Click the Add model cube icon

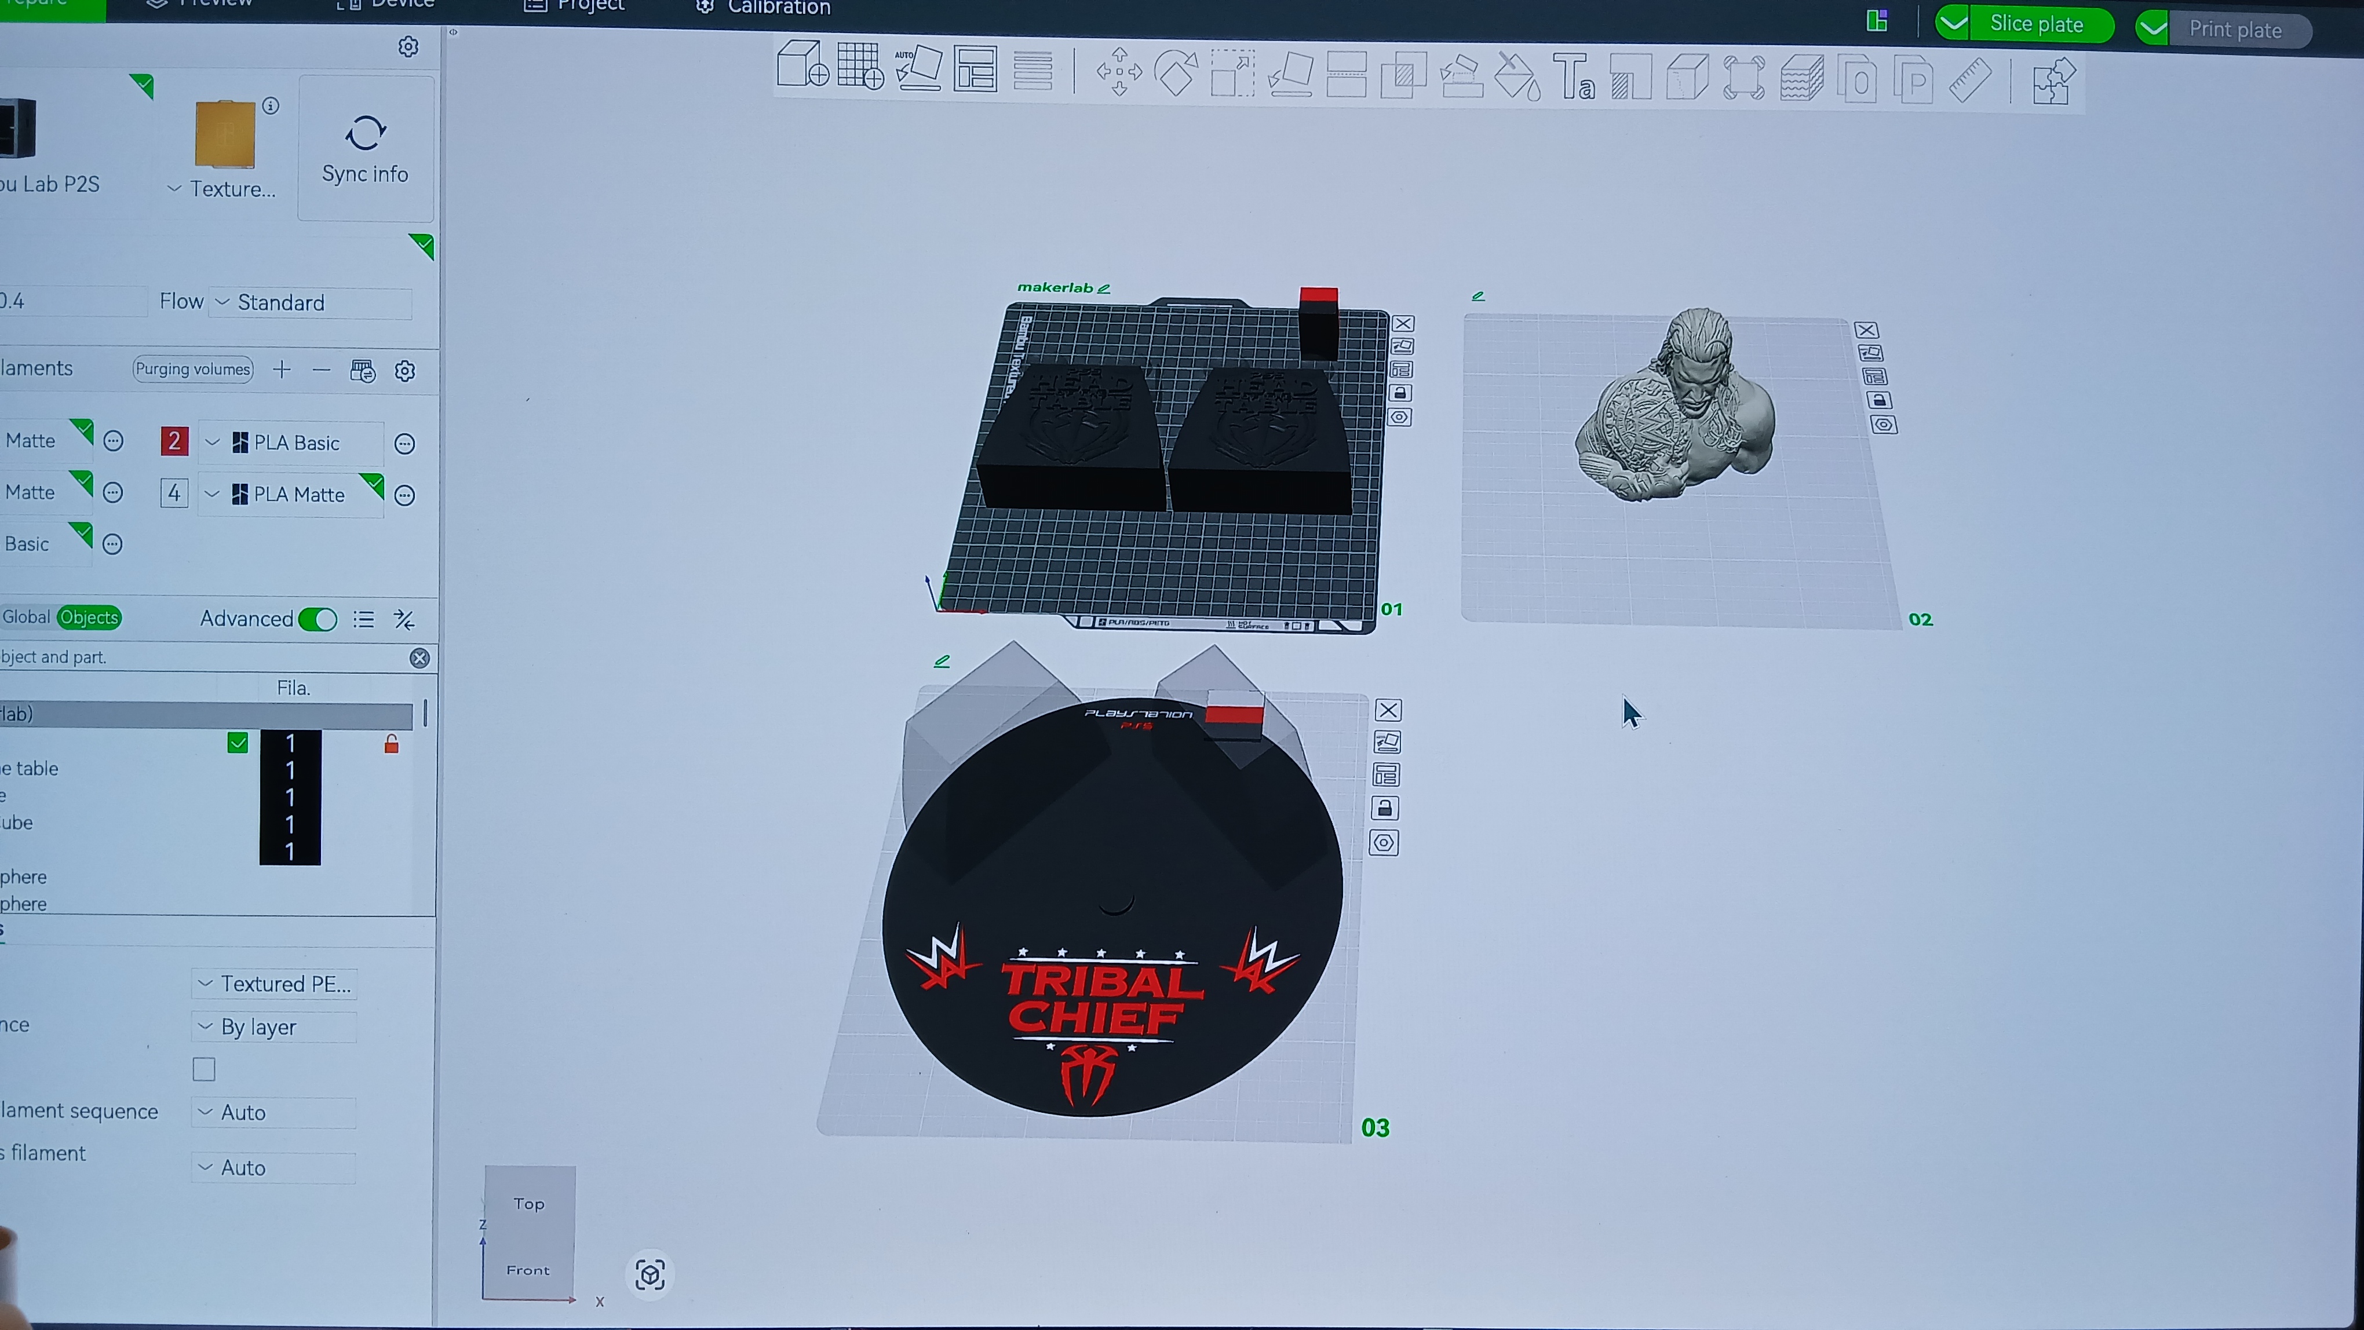802,66
